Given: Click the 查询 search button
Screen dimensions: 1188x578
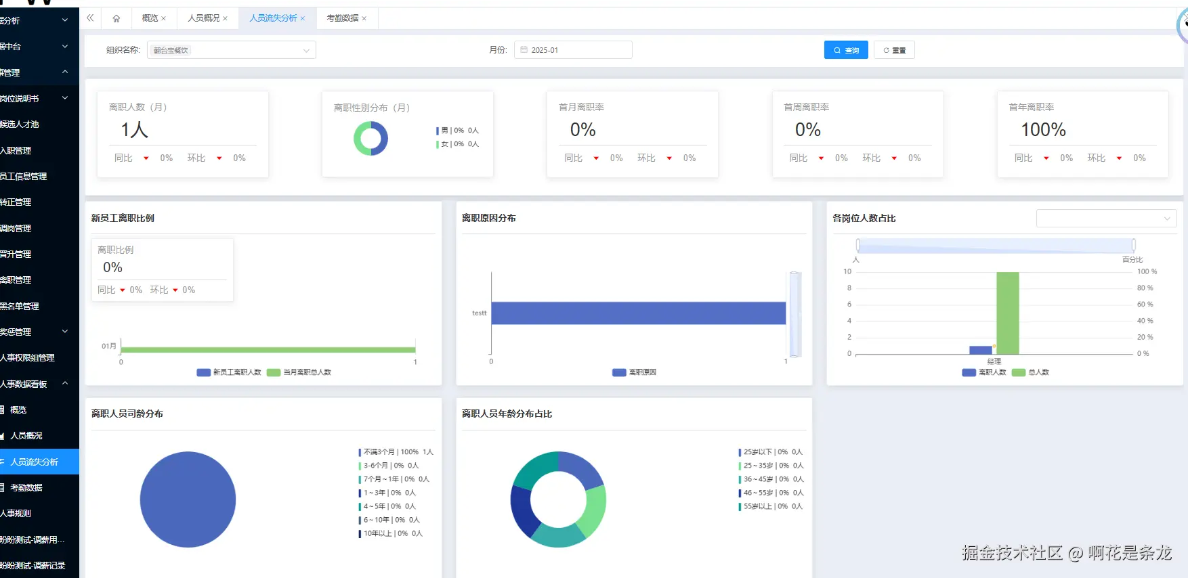Looking at the screenshot, I should (846, 50).
